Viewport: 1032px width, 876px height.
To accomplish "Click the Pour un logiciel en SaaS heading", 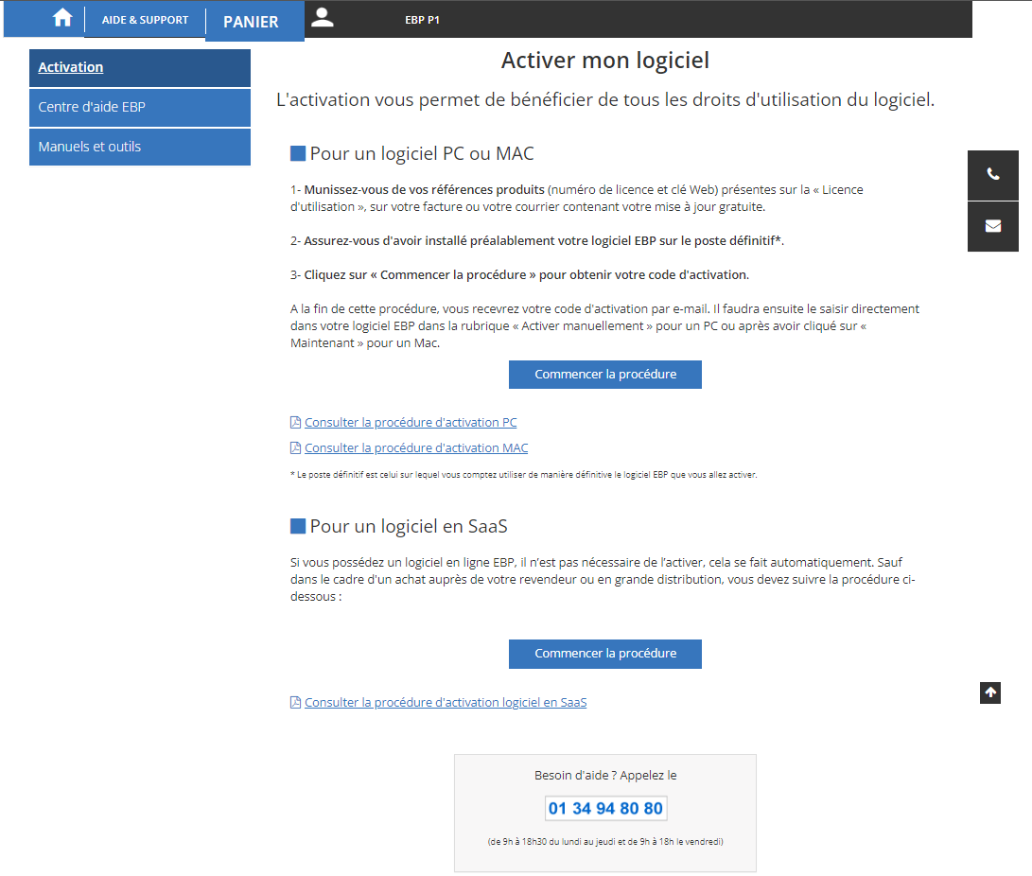I will pos(409,527).
